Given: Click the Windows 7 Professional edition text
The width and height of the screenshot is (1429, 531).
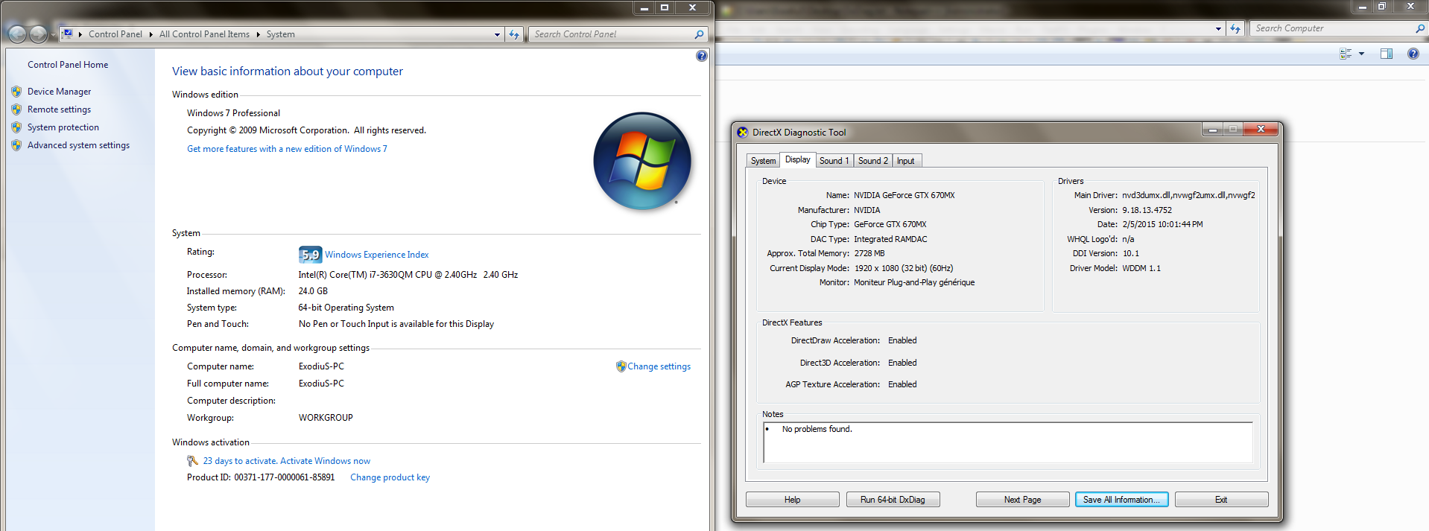Looking at the screenshot, I should pos(234,113).
